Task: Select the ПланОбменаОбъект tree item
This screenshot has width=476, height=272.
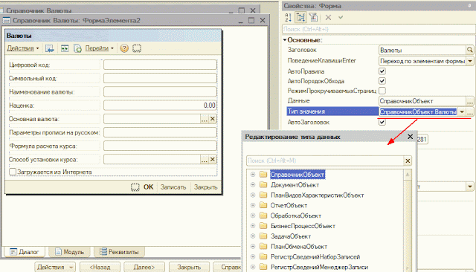Action: click(299, 247)
